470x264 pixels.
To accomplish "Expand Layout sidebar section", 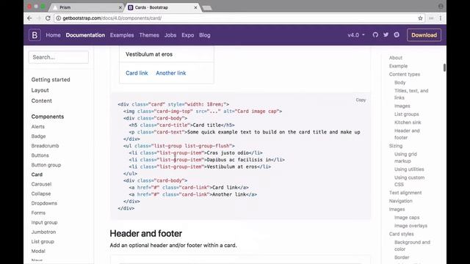I will [x=40, y=90].
